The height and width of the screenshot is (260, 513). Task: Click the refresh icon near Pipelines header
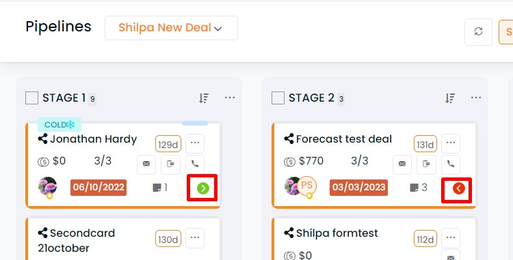478,31
